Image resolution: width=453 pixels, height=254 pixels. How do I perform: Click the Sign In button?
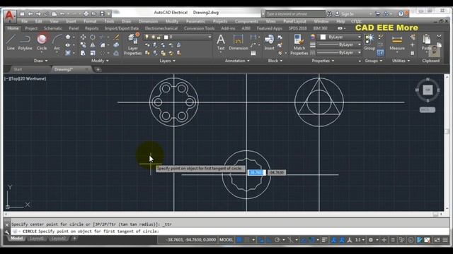(x=348, y=14)
